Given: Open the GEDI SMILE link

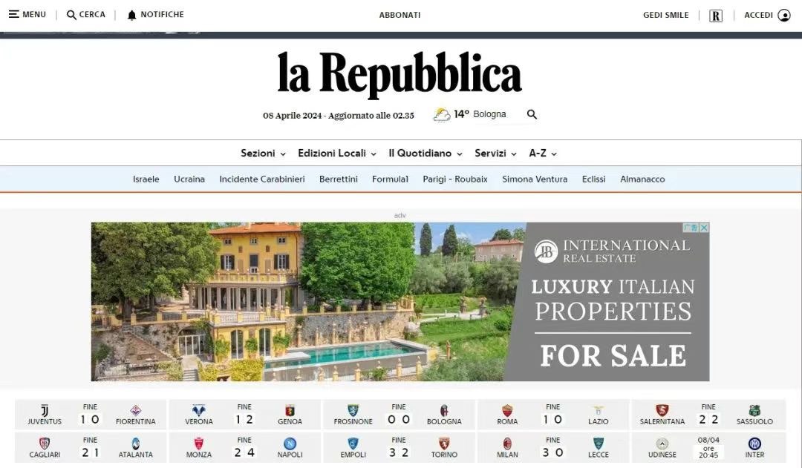Looking at the screenshot, I should click(x=666, y=16).
